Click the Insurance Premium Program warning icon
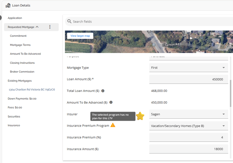The height and width of the screenshot is (163, 233). [113, 125]
